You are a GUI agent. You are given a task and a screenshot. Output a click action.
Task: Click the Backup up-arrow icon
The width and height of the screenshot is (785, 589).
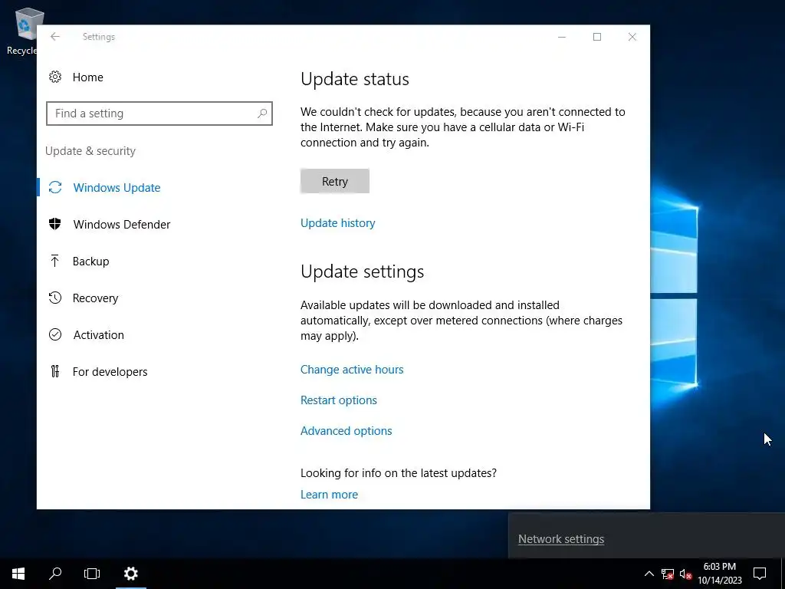click(x=55, y=261)
